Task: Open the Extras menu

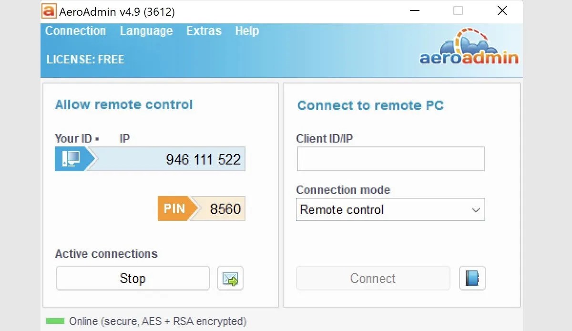Action: coord(204,31)
